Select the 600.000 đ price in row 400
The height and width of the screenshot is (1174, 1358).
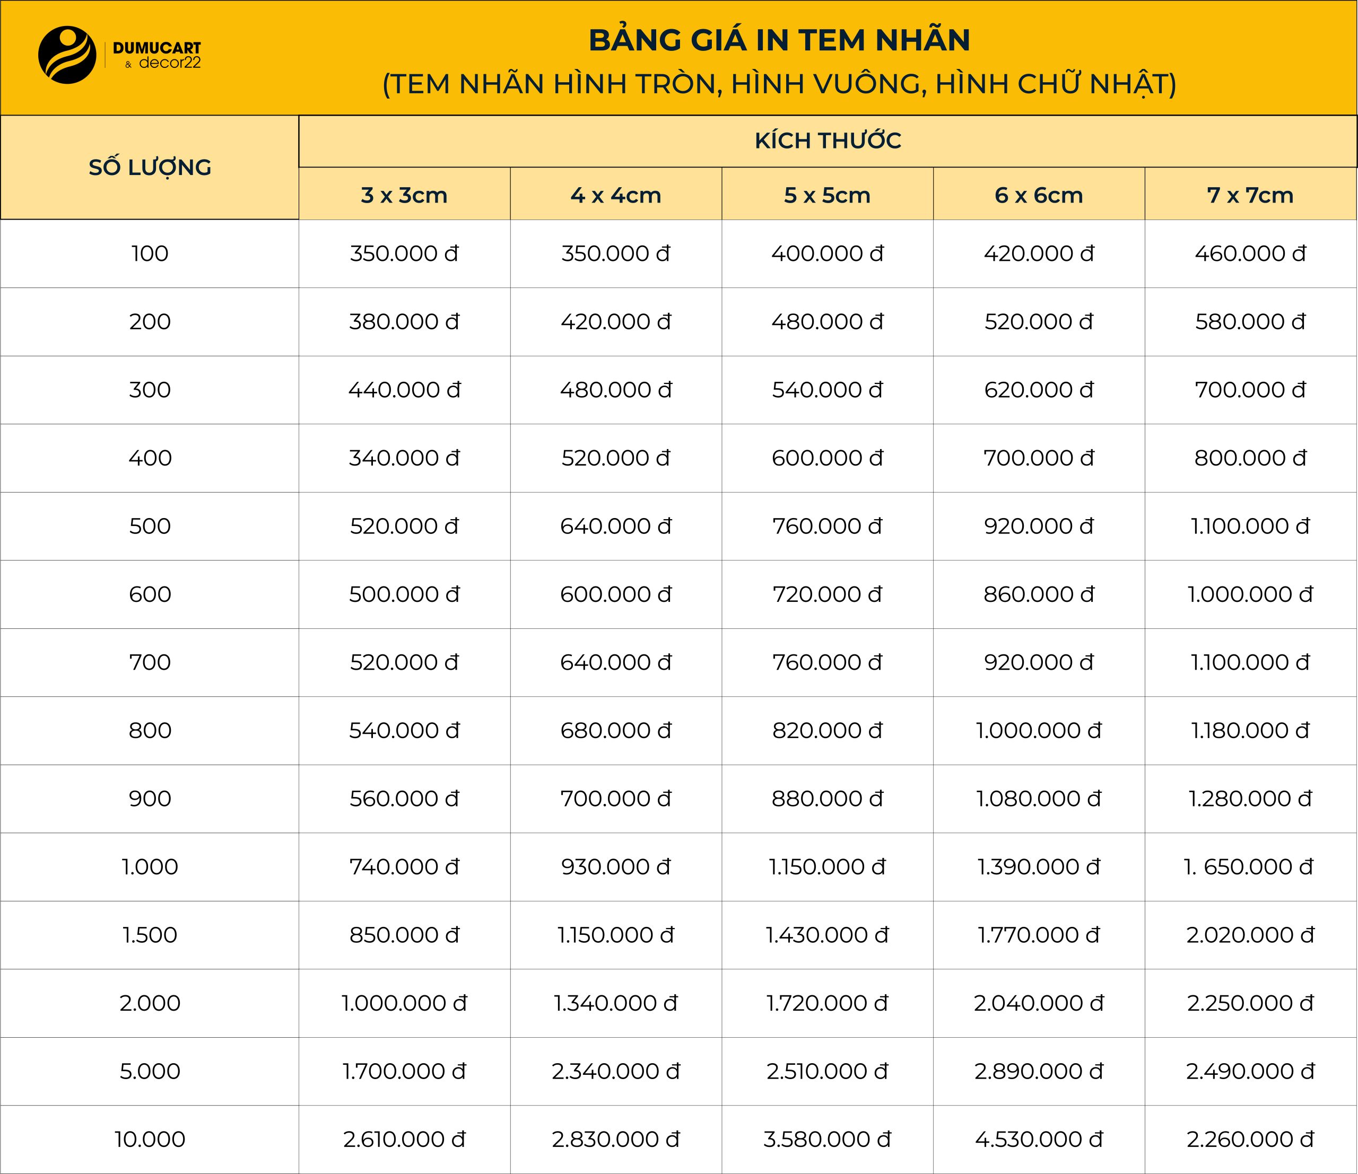click(827, 458)
